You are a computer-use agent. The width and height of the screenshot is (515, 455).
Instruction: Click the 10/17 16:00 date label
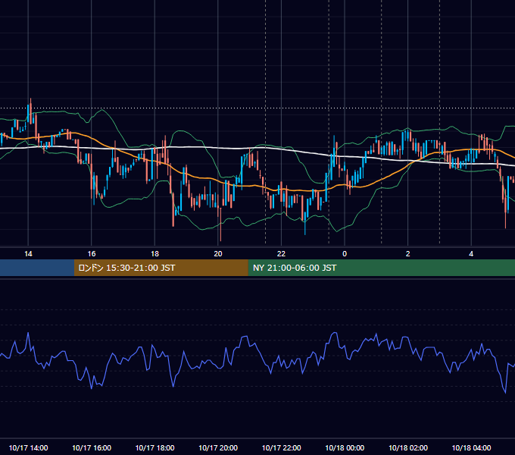tap(92, 447)
